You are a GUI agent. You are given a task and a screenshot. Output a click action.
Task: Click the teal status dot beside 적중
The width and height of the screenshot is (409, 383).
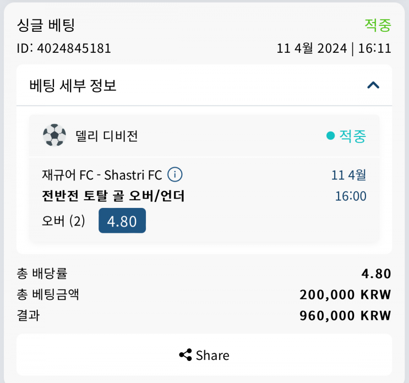[331, 135]
